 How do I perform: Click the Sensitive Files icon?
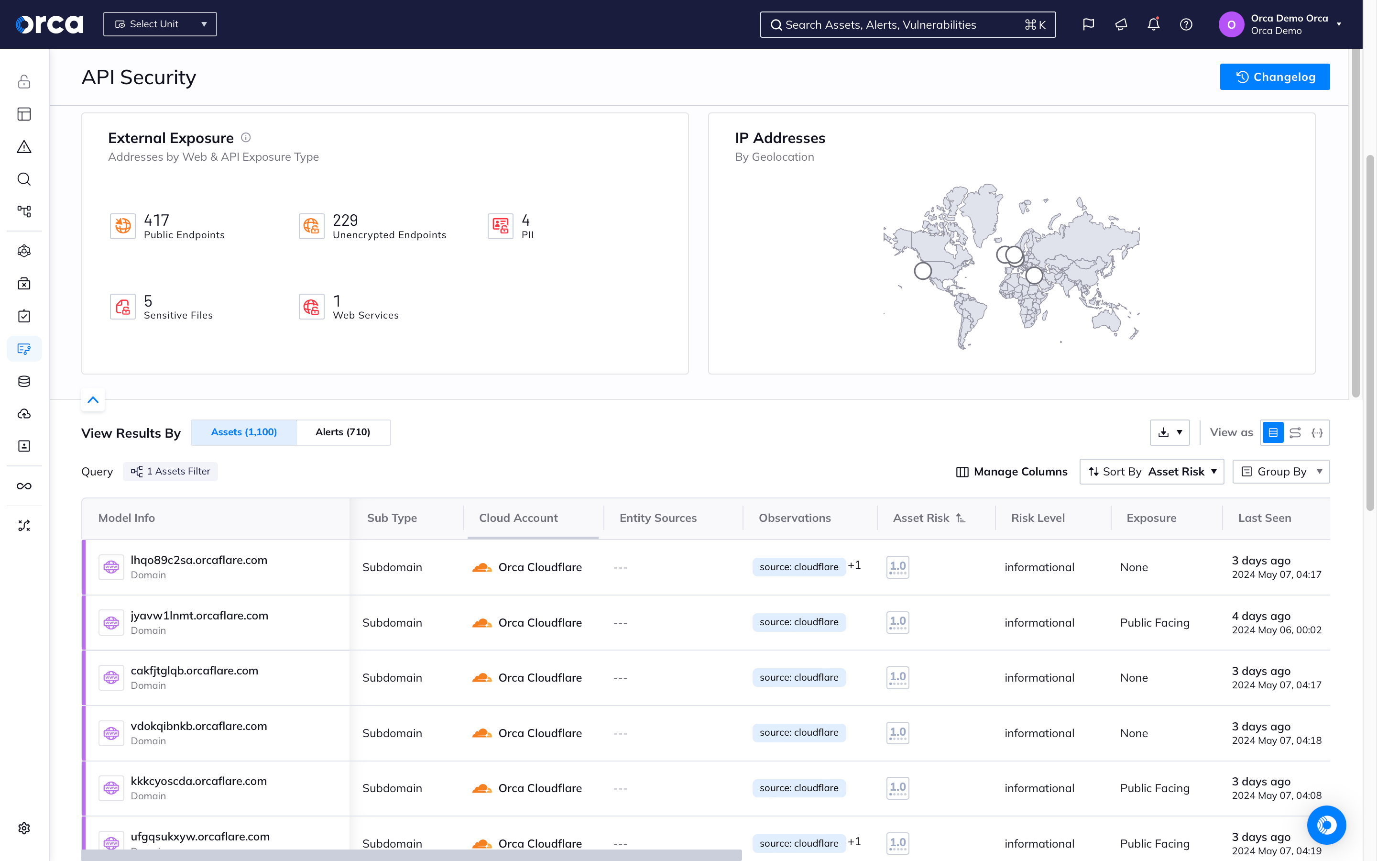(x=123, y=306)
